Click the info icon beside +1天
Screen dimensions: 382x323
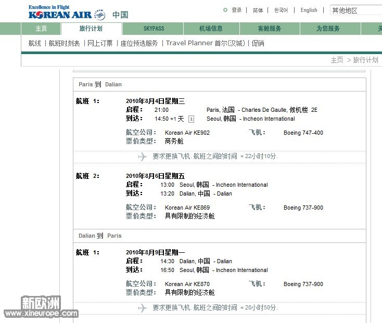(191, 119)
